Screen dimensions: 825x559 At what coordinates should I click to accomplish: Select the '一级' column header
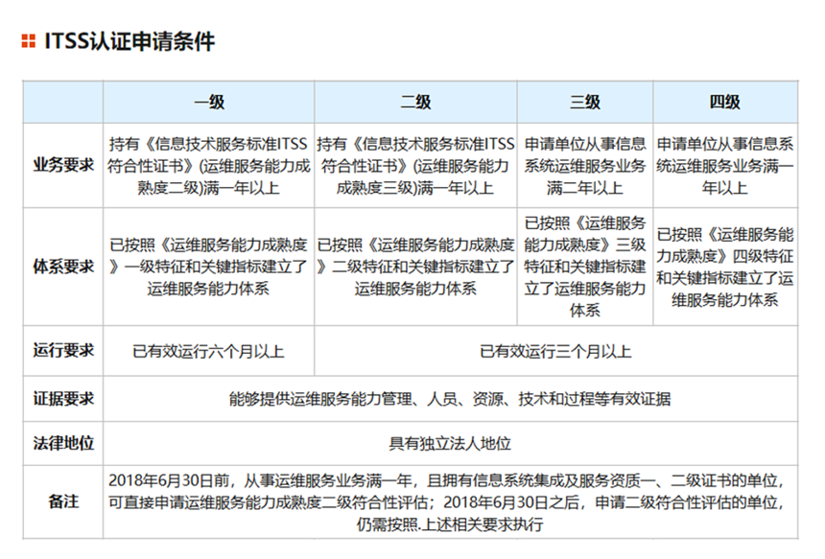[x=209, y=102]
